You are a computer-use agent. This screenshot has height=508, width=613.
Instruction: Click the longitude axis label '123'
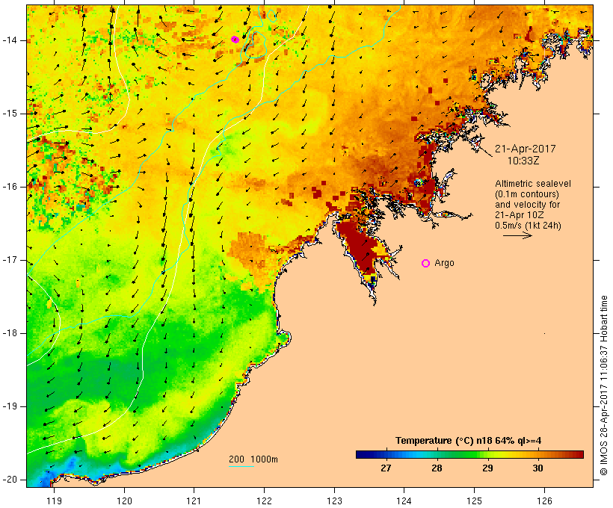(334, 501)
